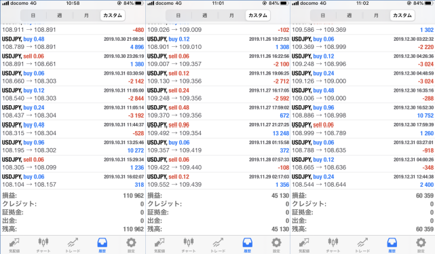This screenshot has width=435, height=254.
Task: Select 日 period segment in the 10:58 screen
Action: 33,16
